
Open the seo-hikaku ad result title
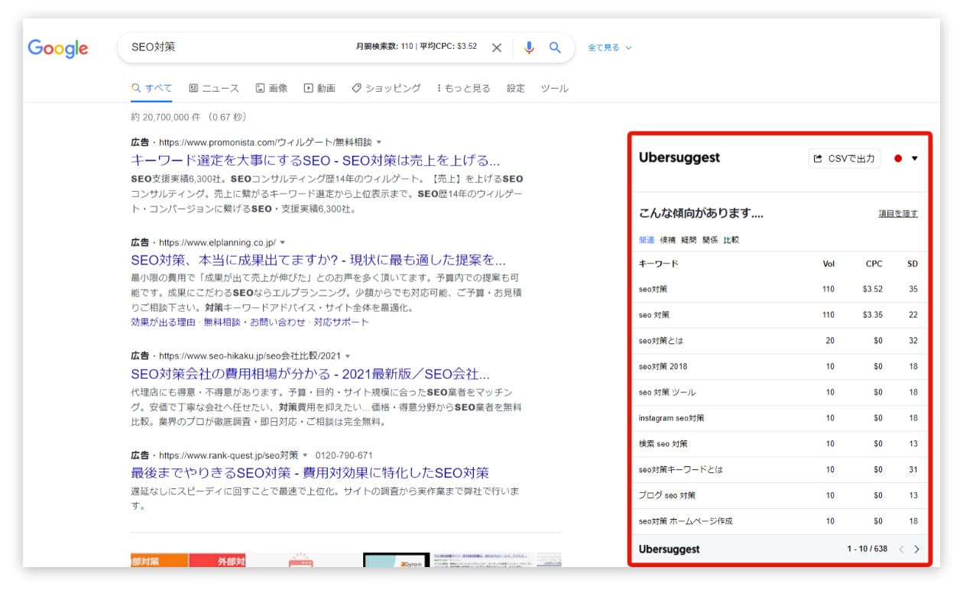[310, 374]
